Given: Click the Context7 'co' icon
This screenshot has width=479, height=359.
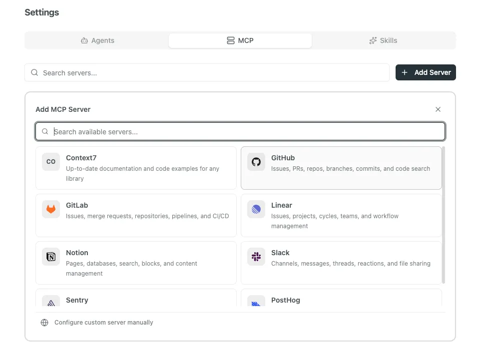Looking at the screenshot, I should (51, 162).
